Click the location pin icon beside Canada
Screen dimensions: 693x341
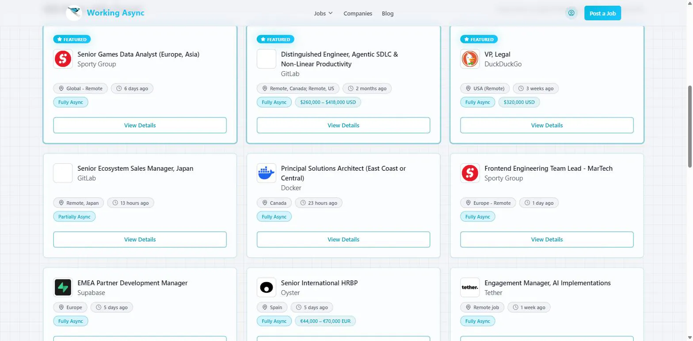pos(265,203)
